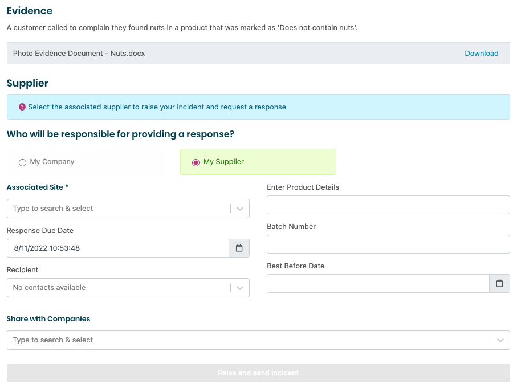517x388 pixels.
Task: Click the Share with Companies search field
Action: pos(248,340)
